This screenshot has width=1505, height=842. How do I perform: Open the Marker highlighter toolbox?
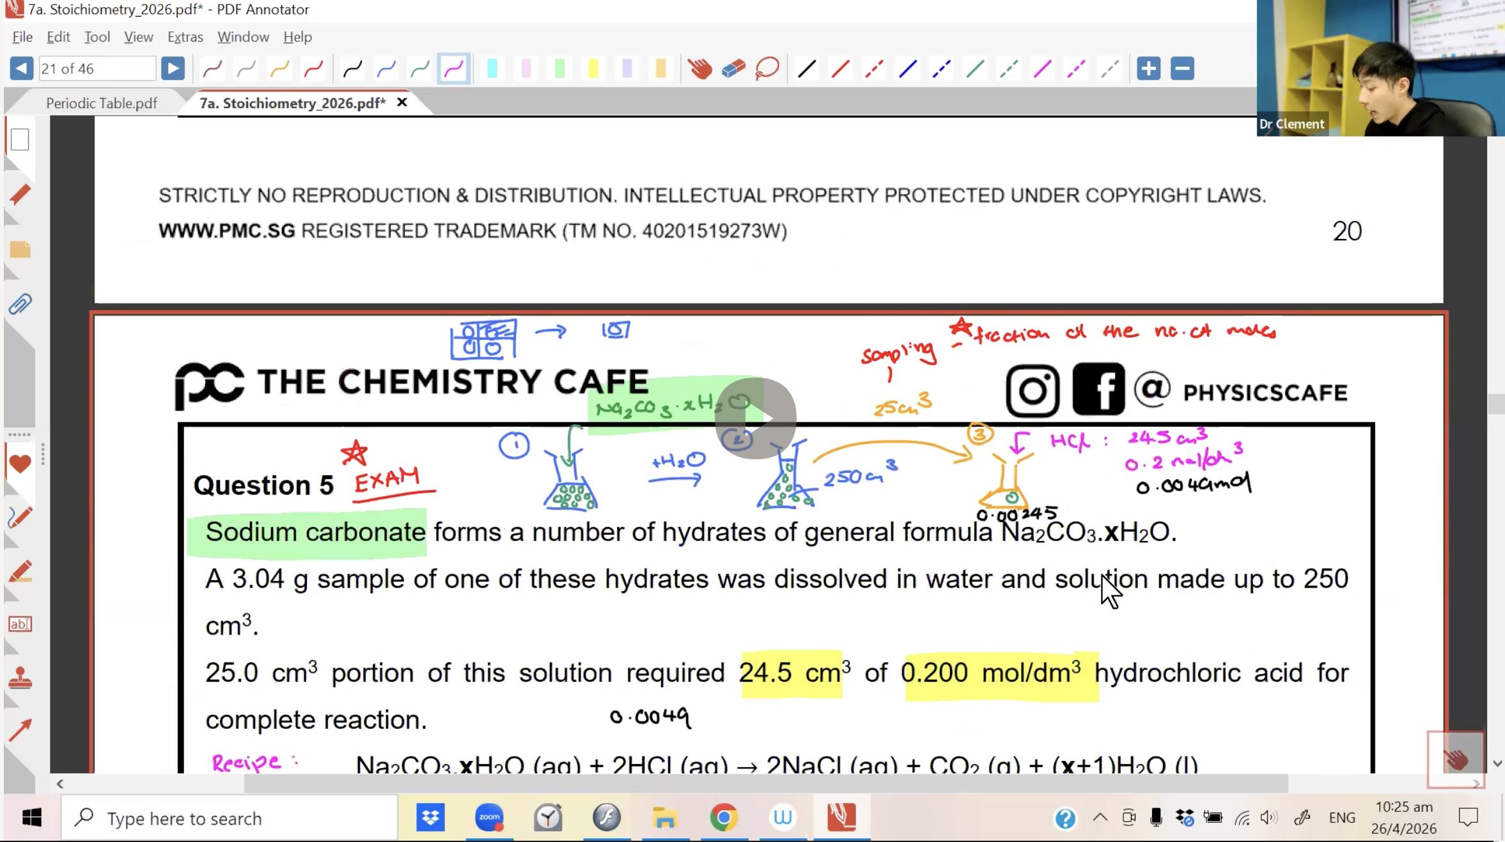[20, 572]
